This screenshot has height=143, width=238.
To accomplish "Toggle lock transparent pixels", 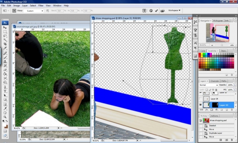I will (207, 90).
